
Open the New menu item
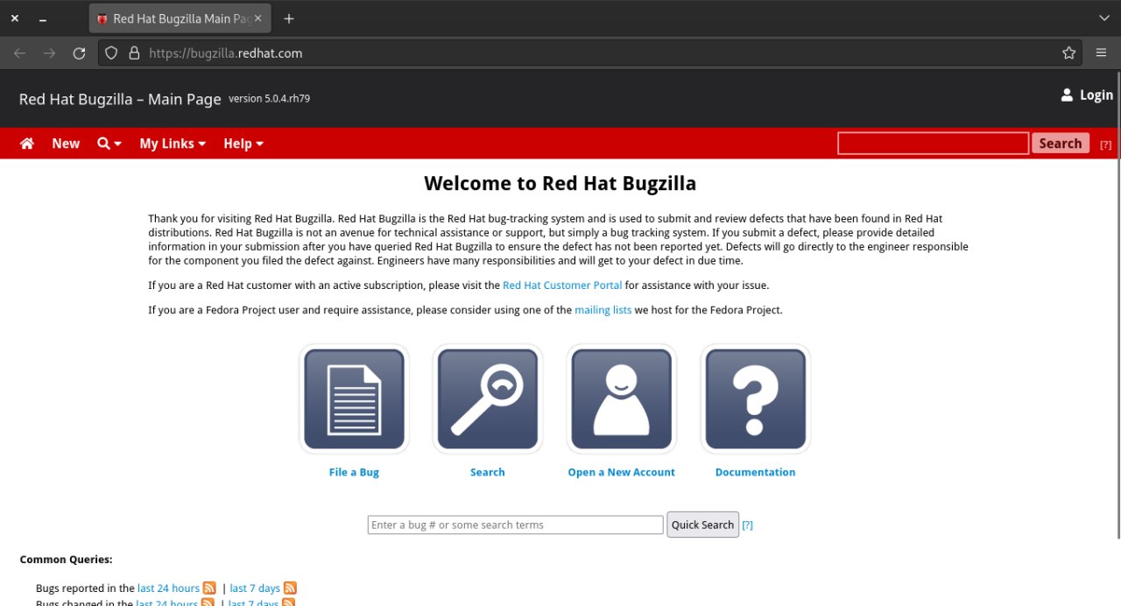click(x=66, y=144)
